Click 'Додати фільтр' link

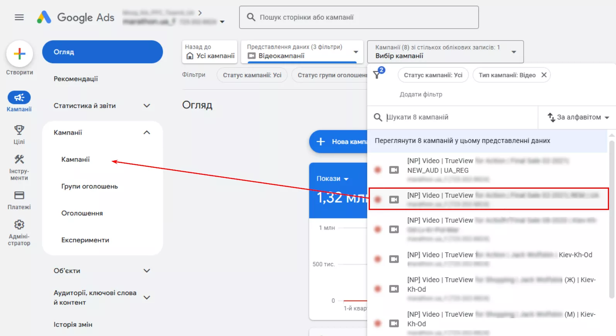421,94
